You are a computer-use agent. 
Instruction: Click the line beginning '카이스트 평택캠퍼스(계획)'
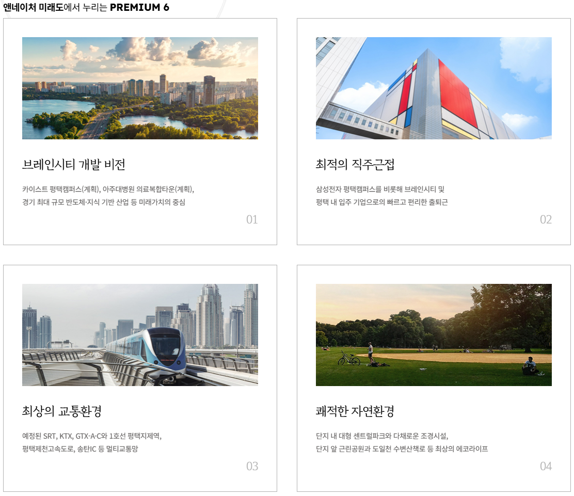click(x=108, y=189)
